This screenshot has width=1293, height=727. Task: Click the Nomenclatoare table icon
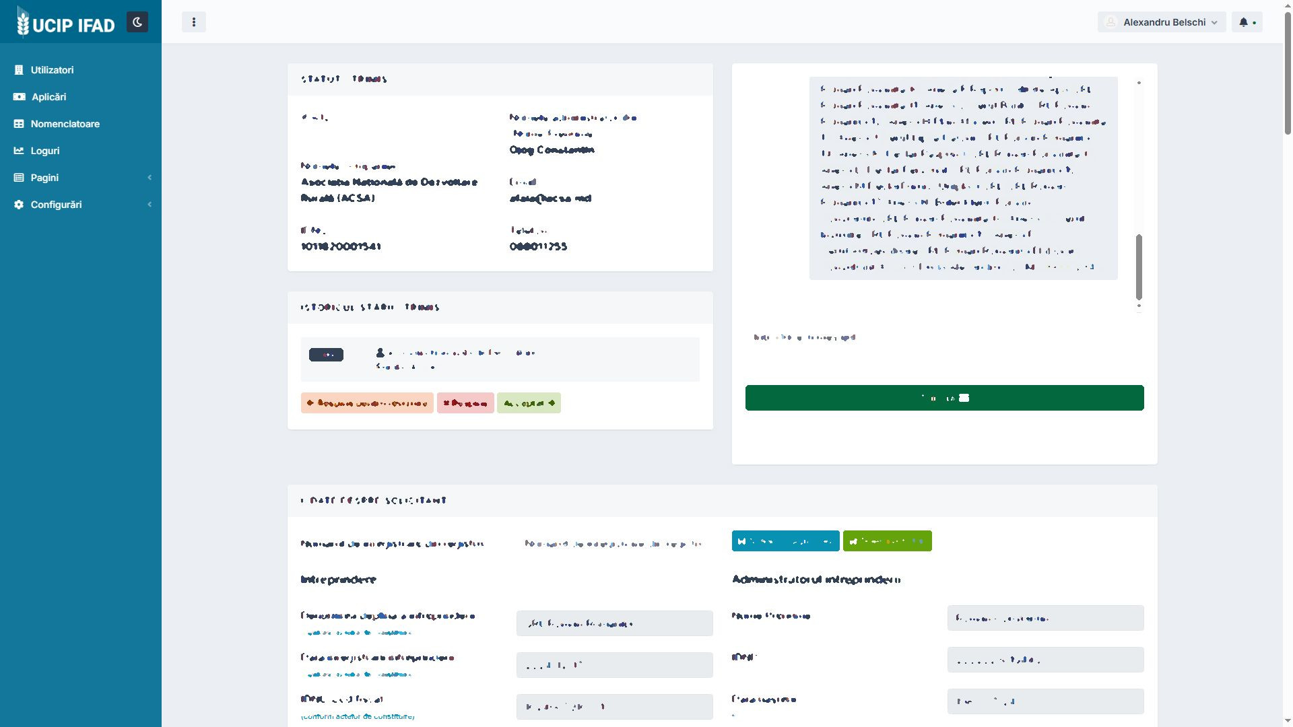click(x=19, y=124)
